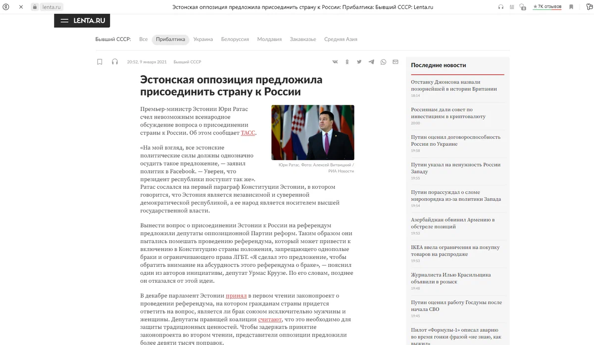594x345 pixels.
Task: Open the ТАСС source link
Action: [248, 133]
